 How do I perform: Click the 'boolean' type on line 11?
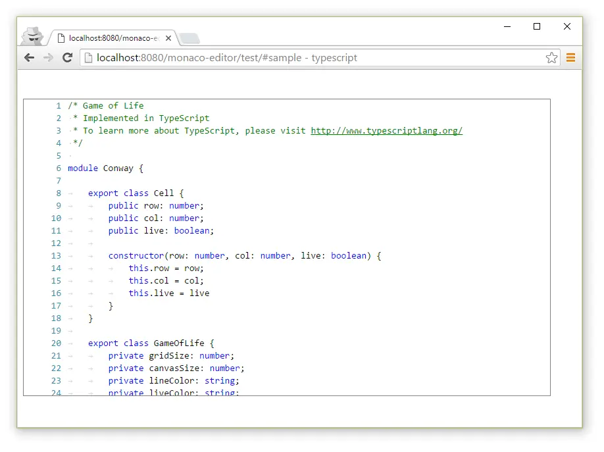(192, 230)
